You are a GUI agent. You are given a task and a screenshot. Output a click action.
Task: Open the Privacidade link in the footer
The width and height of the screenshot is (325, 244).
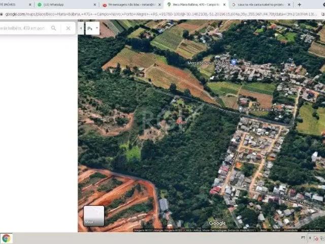click(x=290, y=230)
